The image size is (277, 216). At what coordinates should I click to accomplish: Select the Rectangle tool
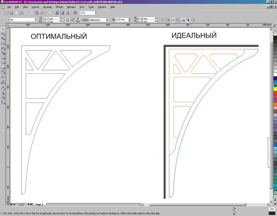tap(3, 58)
